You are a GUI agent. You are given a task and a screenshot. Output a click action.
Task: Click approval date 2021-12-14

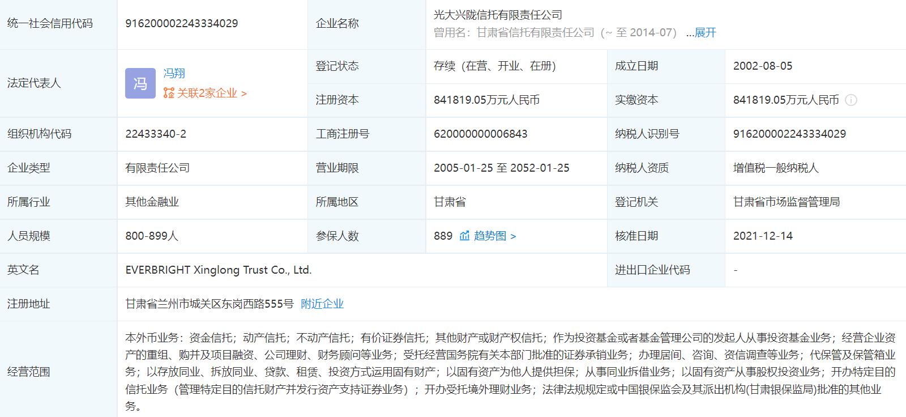(x=763, y=236)
